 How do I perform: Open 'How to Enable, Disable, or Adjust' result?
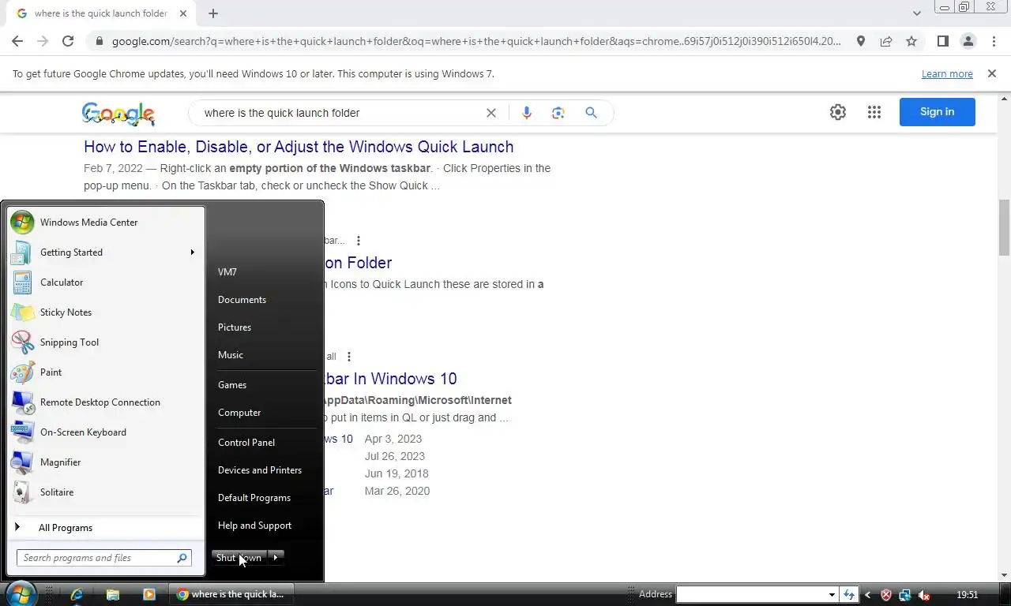point(299,147)
